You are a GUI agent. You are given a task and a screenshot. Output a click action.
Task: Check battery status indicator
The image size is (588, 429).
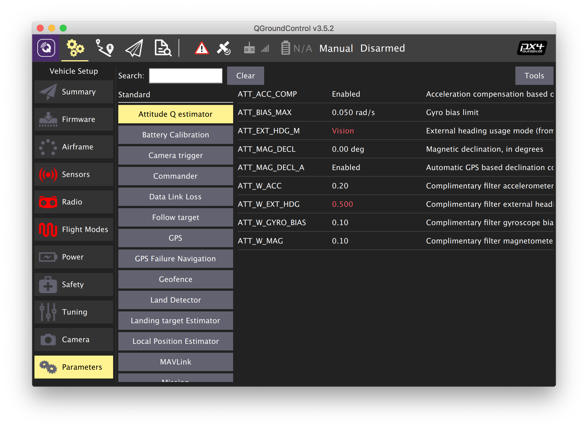pyautogui.click(x=296, y=48)
